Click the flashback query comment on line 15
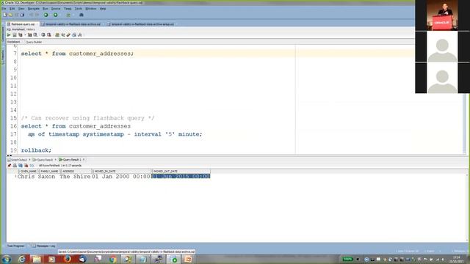Screen dimensions: 470x264 [88, 118]
